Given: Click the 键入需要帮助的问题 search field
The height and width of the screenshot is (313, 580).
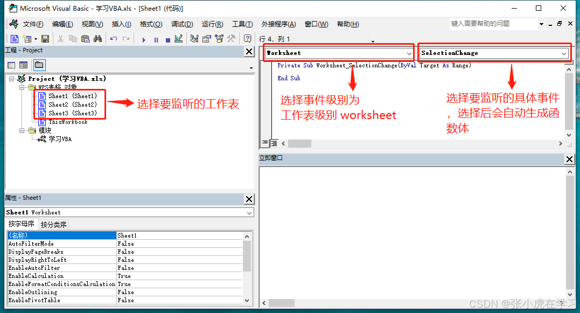Looking at the screenshot, I should (494, 24).
